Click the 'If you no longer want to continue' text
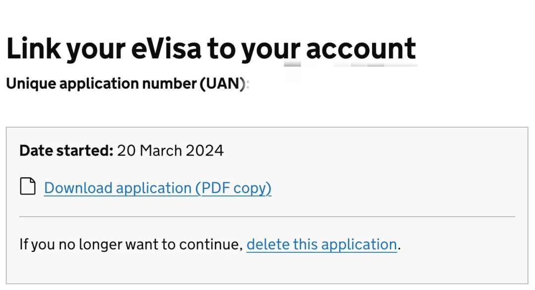This screenshot has width=535, height=290. pyautogui.click(x=130, y=244)
